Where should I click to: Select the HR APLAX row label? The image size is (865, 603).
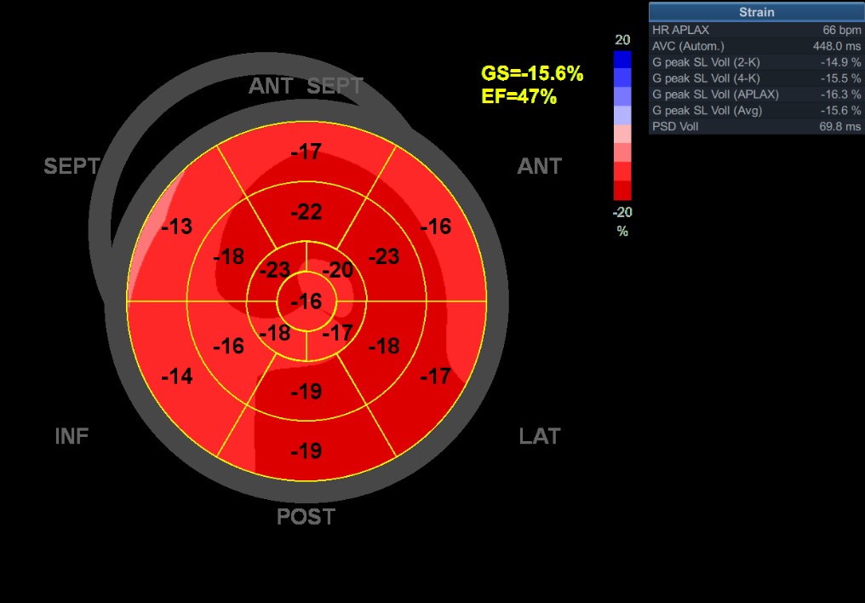(x=680, y=30)
